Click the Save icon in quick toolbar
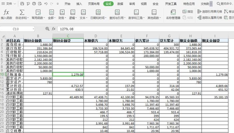Image resolution: width=234 pixels, height=133 pixels. pos(22,4)
